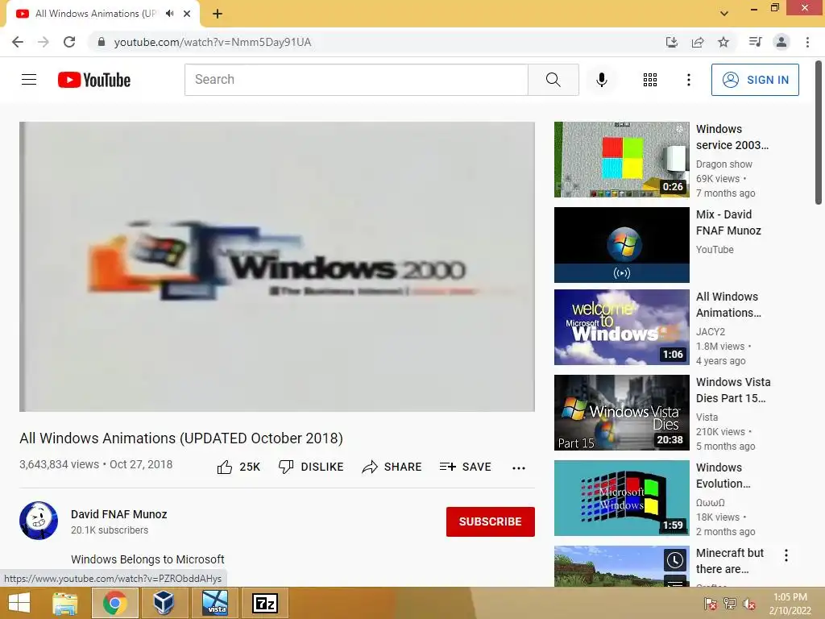The width and height of the screenshot is (825, 619).
Task: Open VirtualBox from the taskbar
Action: [x=164, y=603]
